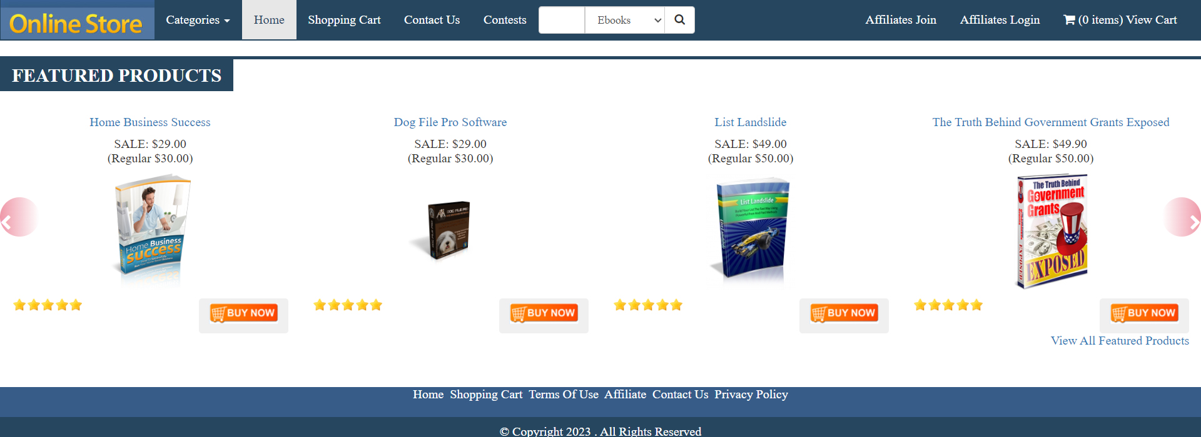Click the search text input field
The width and height of the screenshot is (1201, 437).
coord(562,20)
